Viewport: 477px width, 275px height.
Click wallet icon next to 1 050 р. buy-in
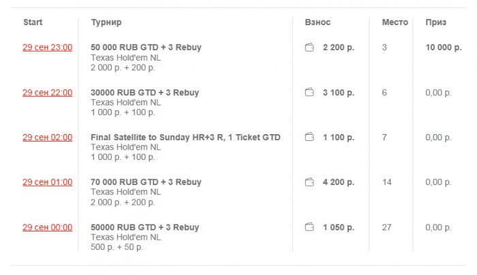[x=309, y=227]
